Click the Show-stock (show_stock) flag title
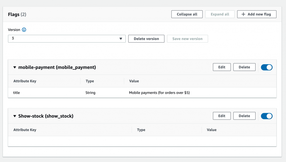 pos(46,116)
